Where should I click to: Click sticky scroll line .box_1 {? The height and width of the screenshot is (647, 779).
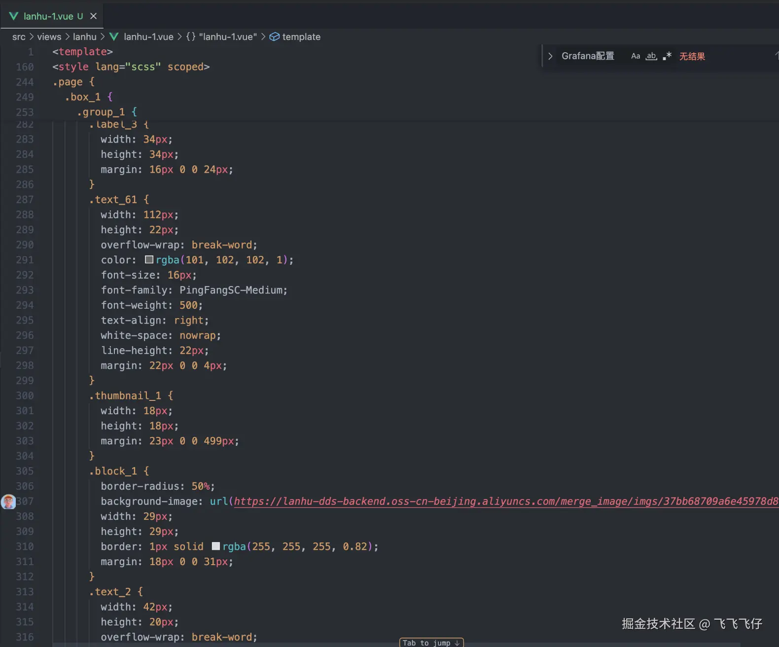[x=89, y=97]
